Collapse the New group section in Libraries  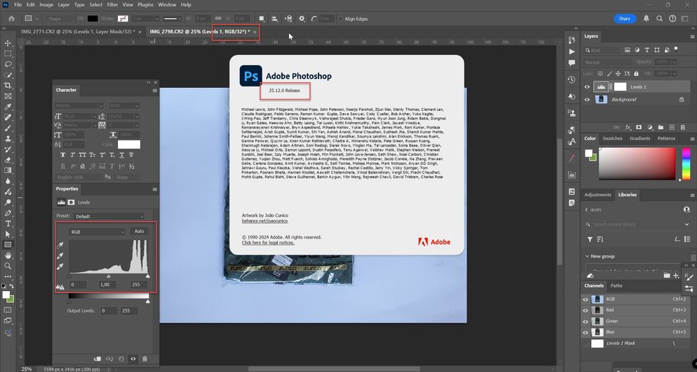click(587, 256)
